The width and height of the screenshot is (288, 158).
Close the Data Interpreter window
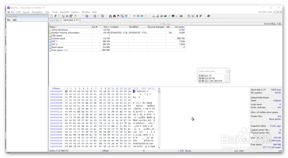click(227, 71)
